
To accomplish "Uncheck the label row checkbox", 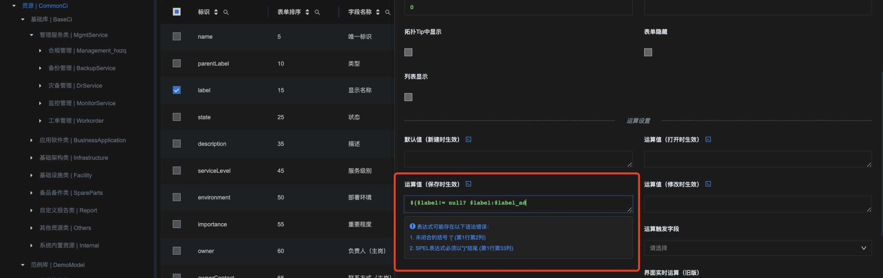I will (177, 90).
